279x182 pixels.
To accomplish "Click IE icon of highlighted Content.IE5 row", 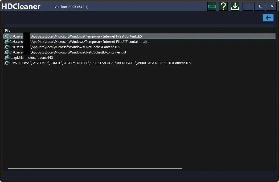I will coord(7,36).
